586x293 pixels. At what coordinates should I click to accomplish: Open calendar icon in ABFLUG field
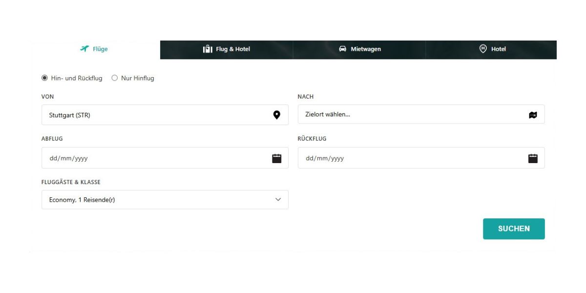tap(277, 158)
